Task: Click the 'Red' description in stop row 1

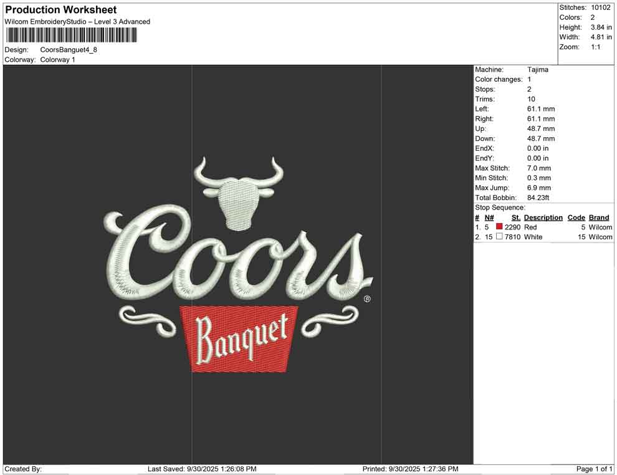Action: point(530,227)
